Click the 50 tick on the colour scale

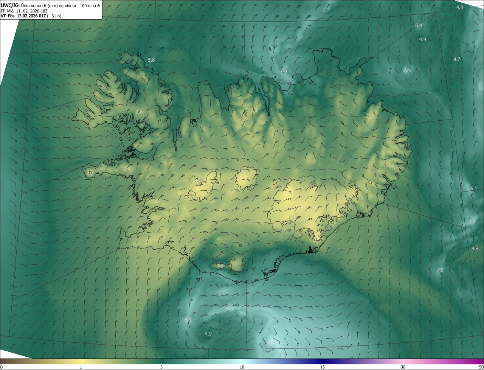481,367
